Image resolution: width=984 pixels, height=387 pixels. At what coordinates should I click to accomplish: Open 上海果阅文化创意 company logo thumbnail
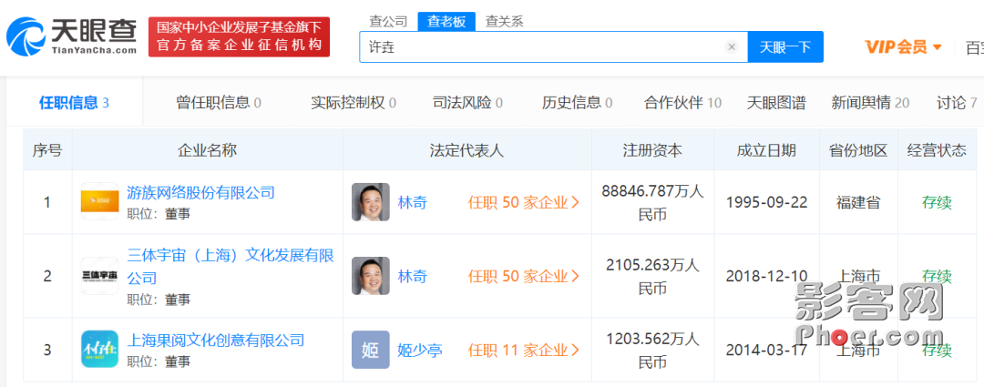click(100, 350)
